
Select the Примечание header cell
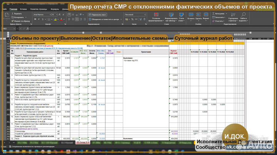146,52
